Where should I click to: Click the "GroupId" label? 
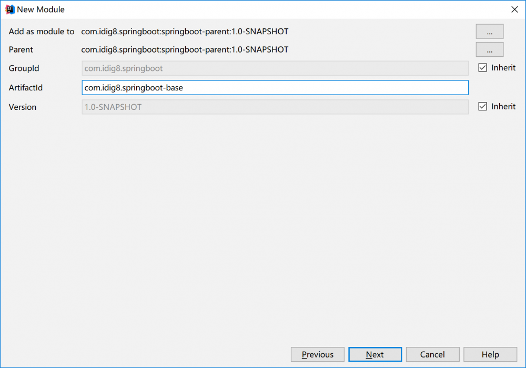point(24,68)
